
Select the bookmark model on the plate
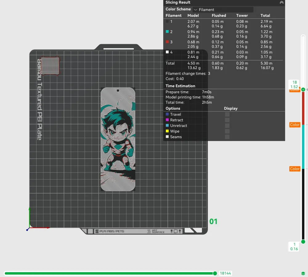pyautogui.click(x=118, y=139)
